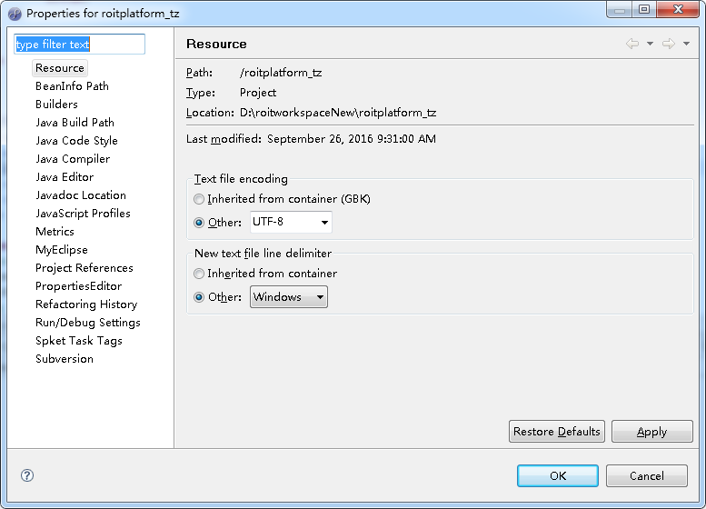
Task: Expand the UTF-8 encoding combo box
Action: tap(292, 222)
